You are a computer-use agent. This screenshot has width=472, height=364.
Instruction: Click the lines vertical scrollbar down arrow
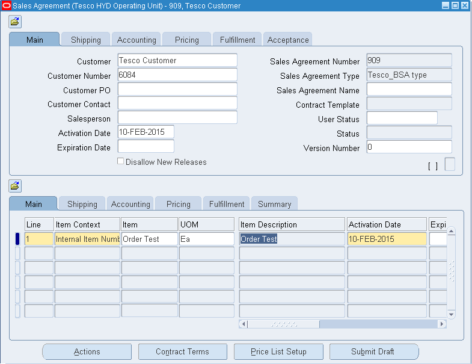coord(451,315)
